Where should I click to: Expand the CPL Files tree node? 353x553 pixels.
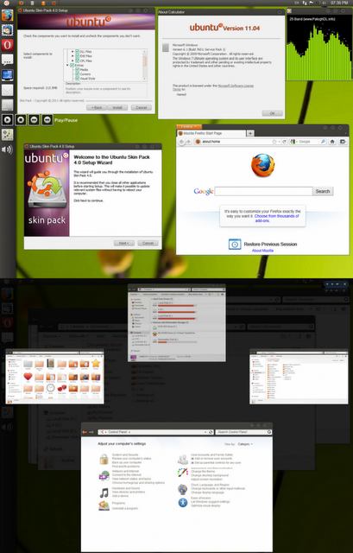pyautogui.click(x=72, y=60)
